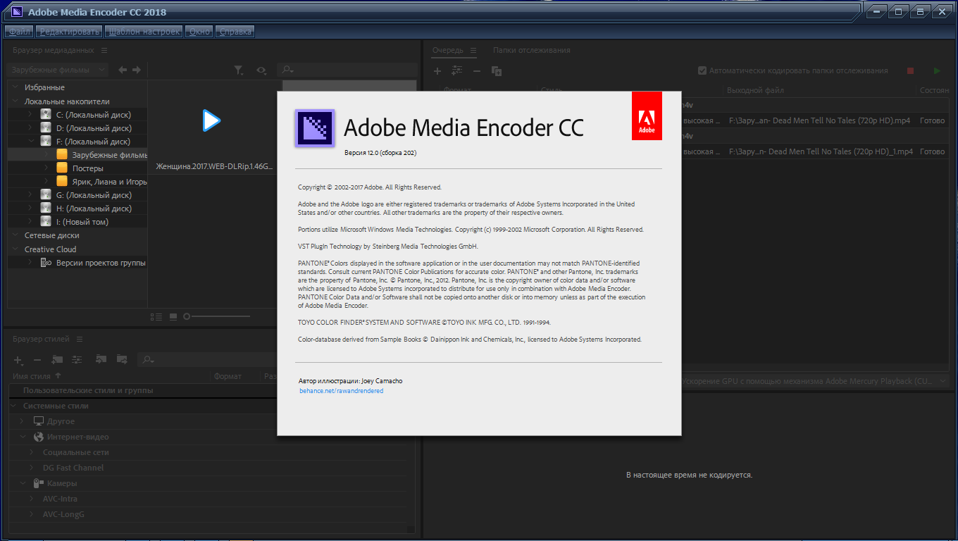
Task: Expand the C: (Локальный диск) drive
Action: pyautogui.click(x=30, y=114)
